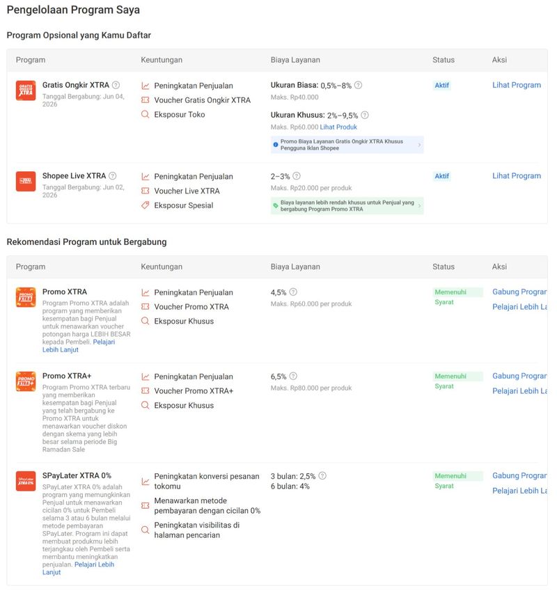Screen dimensions: 557x593
Task: Click Memenuhi Syarat badge for SPayLater XTRA 0%
Action: 458,481
